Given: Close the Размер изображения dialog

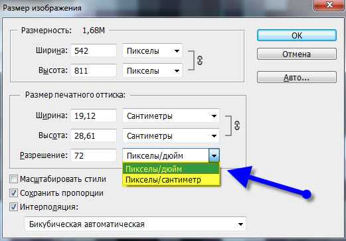Looking at the screenshot, I should 330,5.
